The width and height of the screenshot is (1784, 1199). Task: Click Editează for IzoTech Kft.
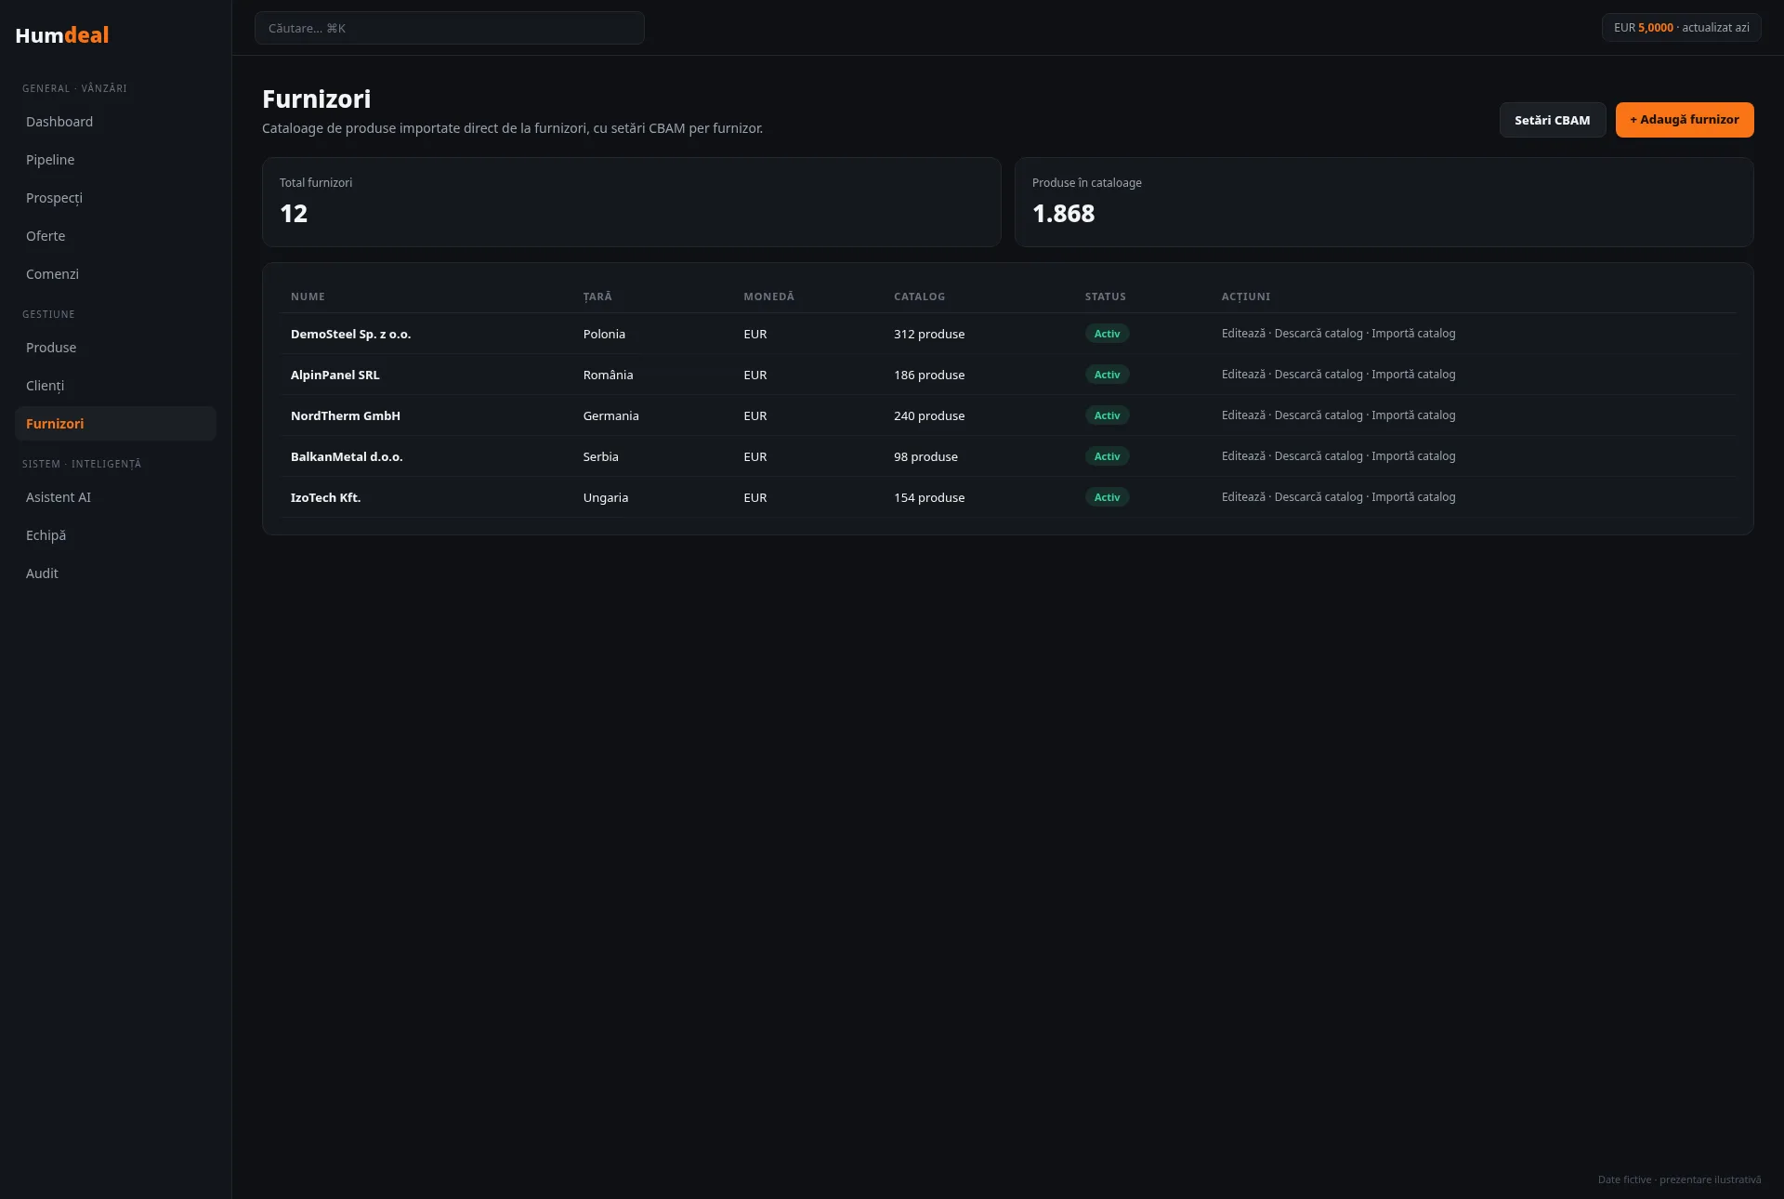coord(1243,497)
